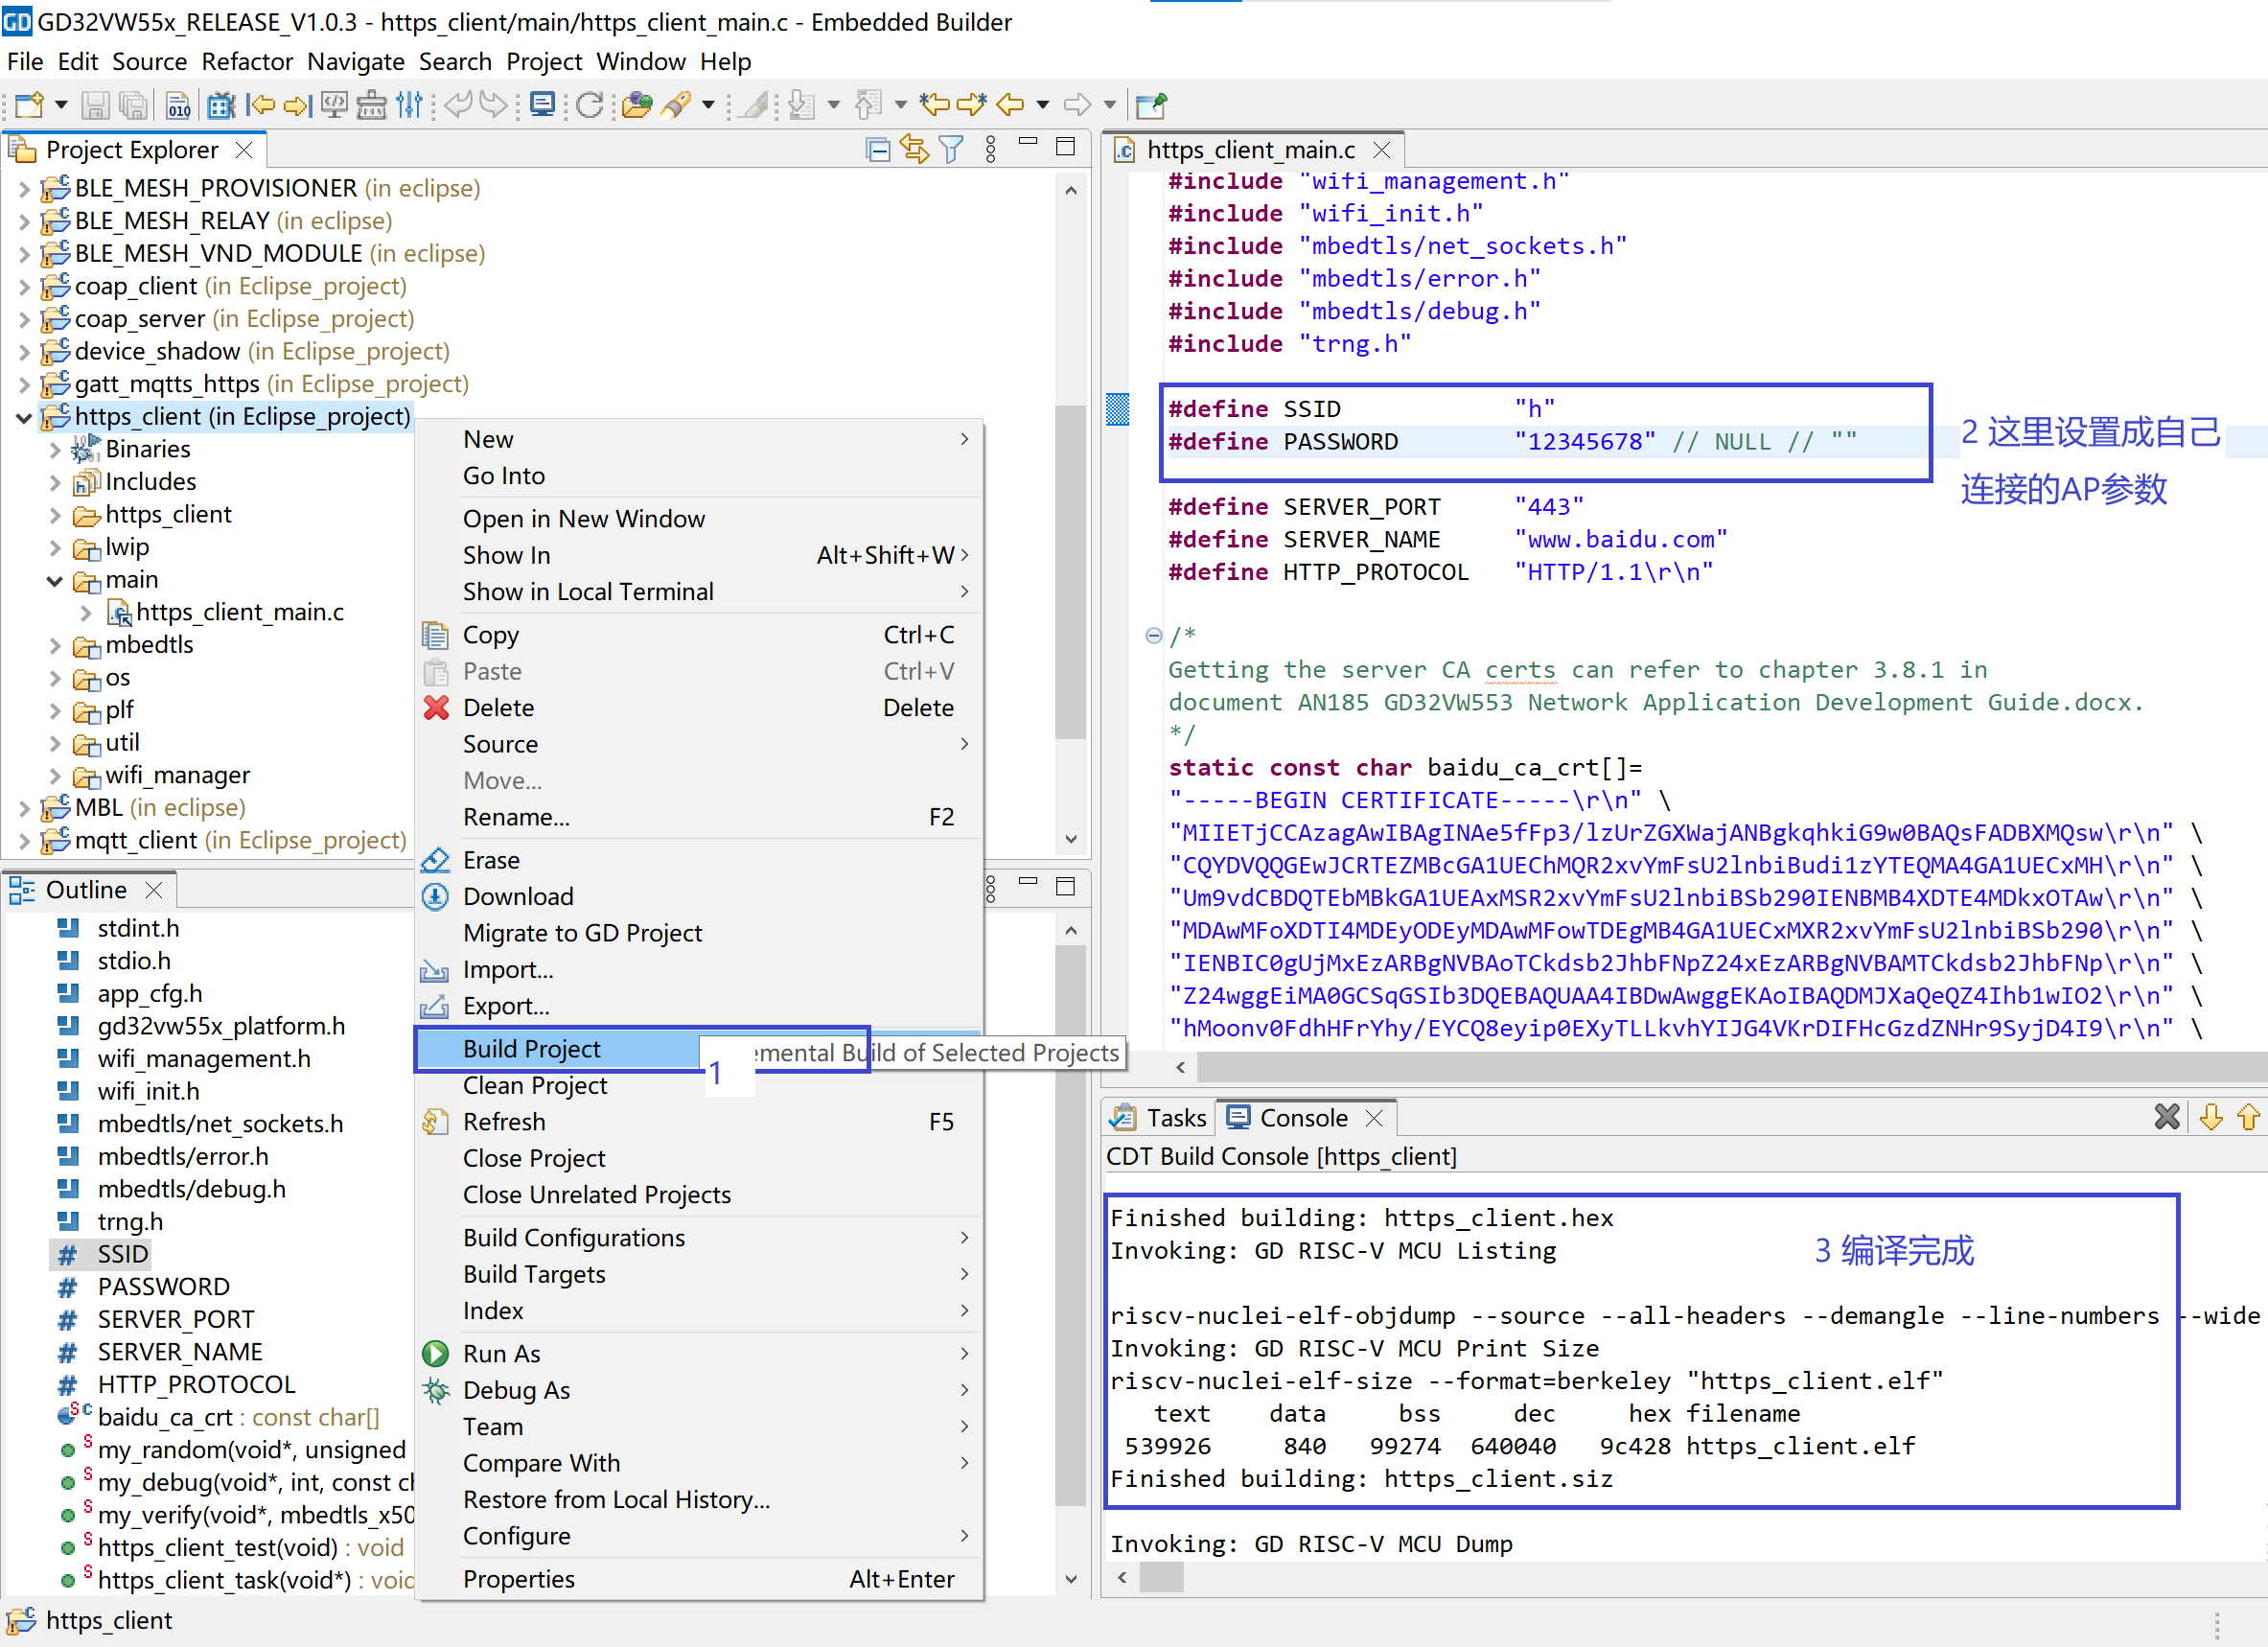Click the Build All toolbar icon

(178, 104)
